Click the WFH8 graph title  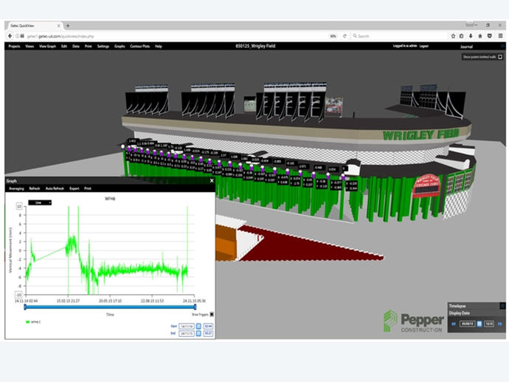(x=110, y=199)
